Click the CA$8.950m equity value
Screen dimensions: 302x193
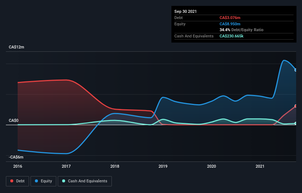point(230,24)
